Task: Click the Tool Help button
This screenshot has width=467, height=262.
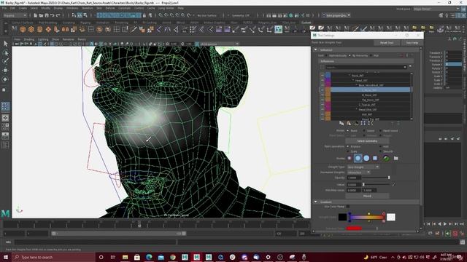Action: click(x=412, y=43)
